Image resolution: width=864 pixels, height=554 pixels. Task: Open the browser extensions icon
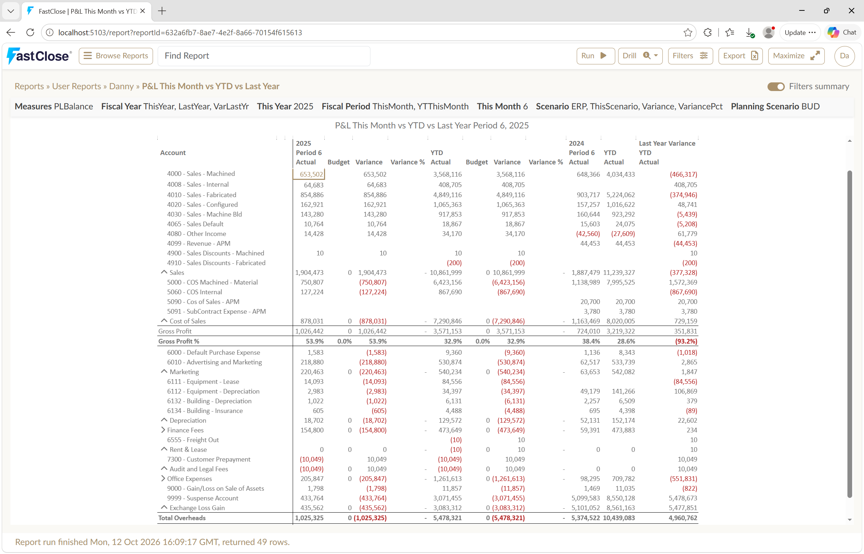click(x=707, y=32)
